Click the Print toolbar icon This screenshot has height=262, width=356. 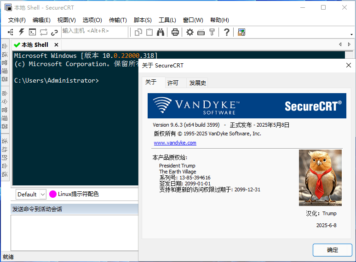tap(175, 32)
